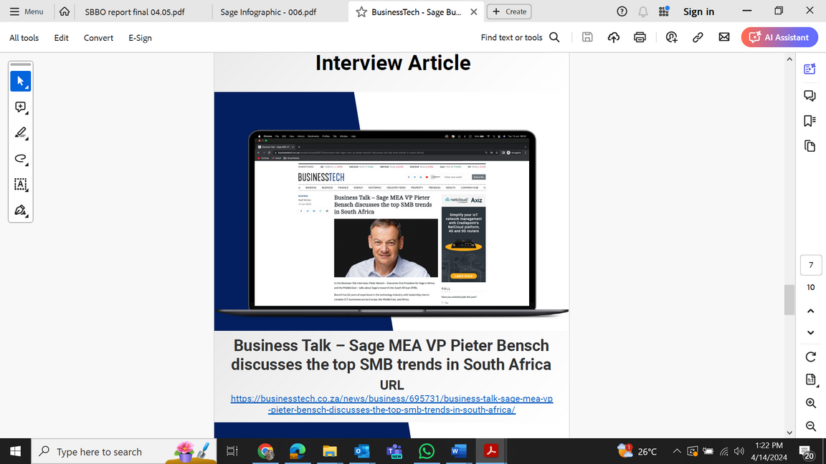Select the arrow selection tool

click(x=21, y=81)
